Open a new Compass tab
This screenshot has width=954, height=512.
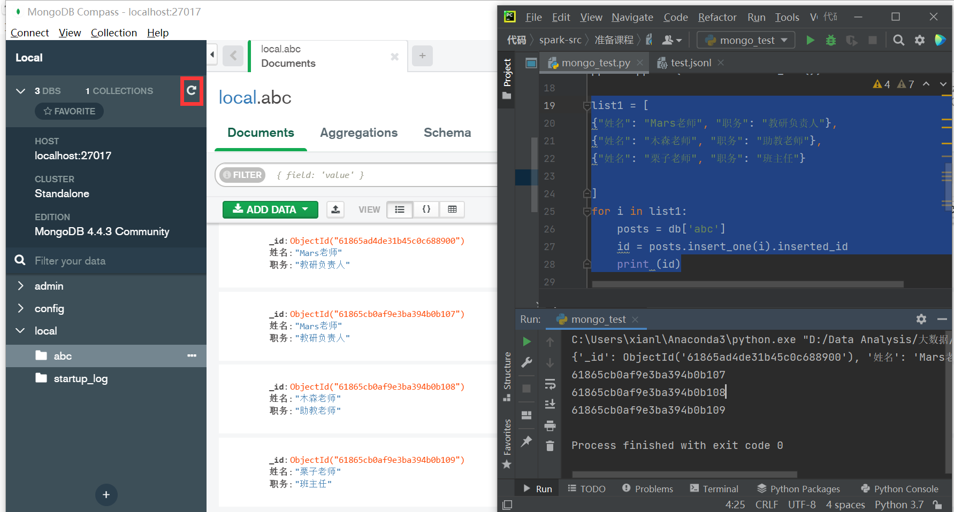(x=422, y=56)
